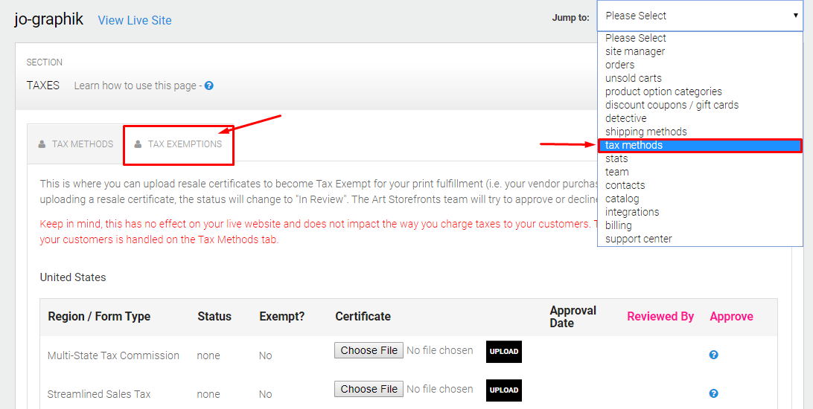The width and height of the screenshot is (813, 409).
Task: Select 'billing' from the Jump to list
Action: (x=618, y=225)
